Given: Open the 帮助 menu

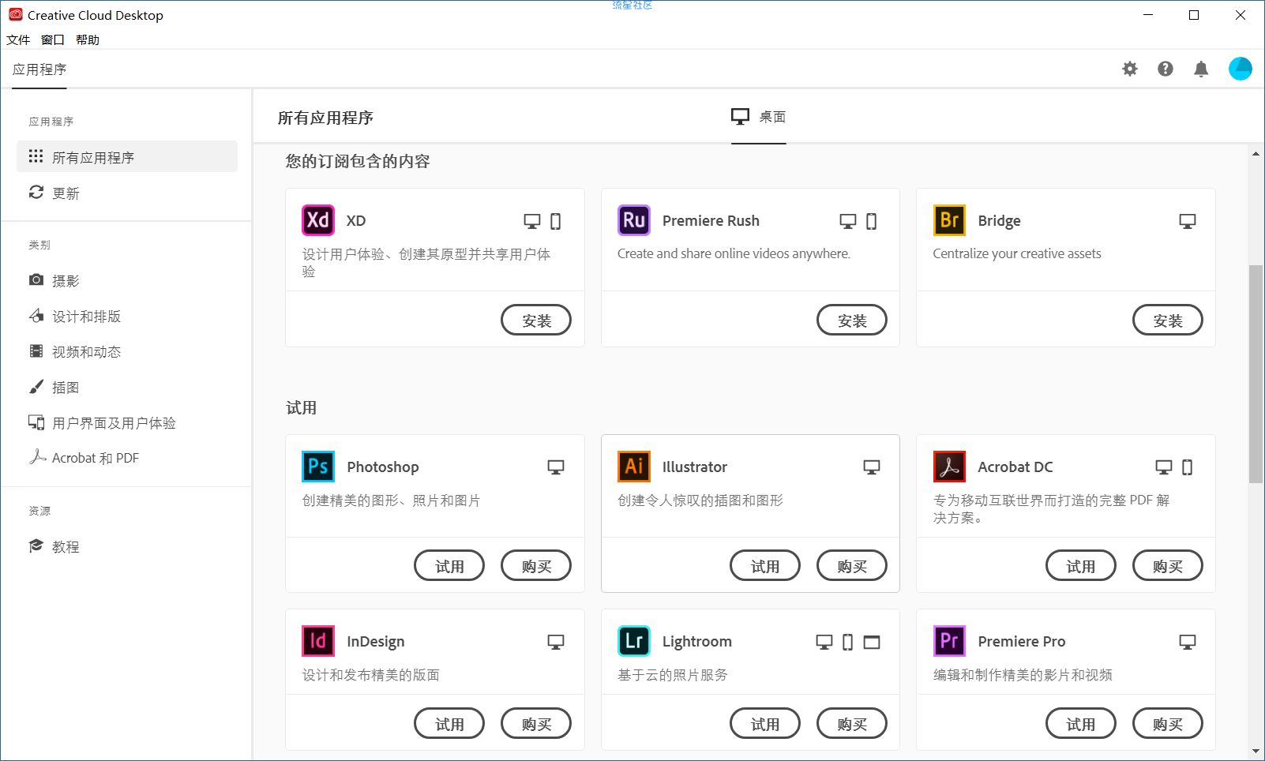Looking at the screenshot, I should tap(88, 39).
